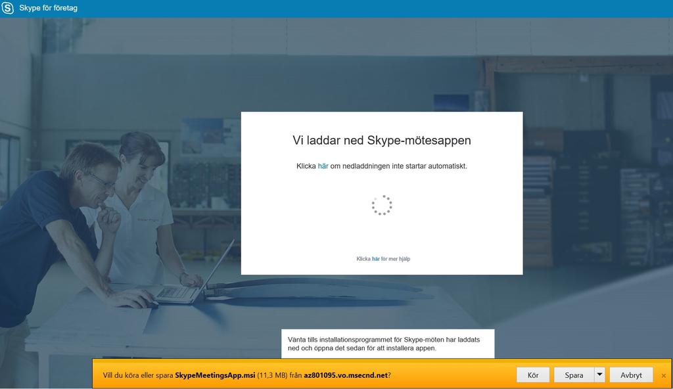Save the file with the Spara button
Image resolution: width=673 pixels, height=389 pixels.
tap(574, 375)
